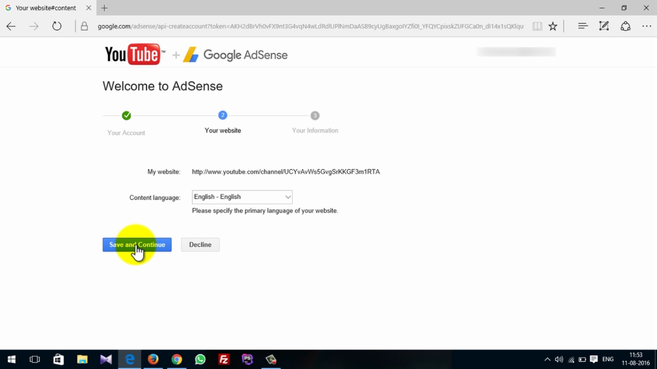Click the Decline button

point(200,245)
